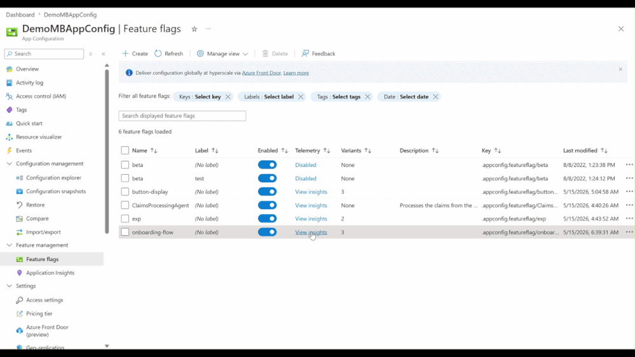
Task: Open Configuration explorer in sidebar
Action: 53,178
